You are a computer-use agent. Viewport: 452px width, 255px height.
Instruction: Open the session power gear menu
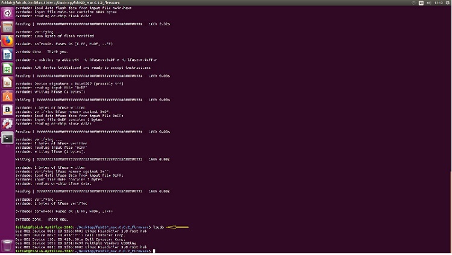448,2
